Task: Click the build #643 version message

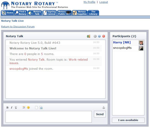Action: click(x=35, y=43)
